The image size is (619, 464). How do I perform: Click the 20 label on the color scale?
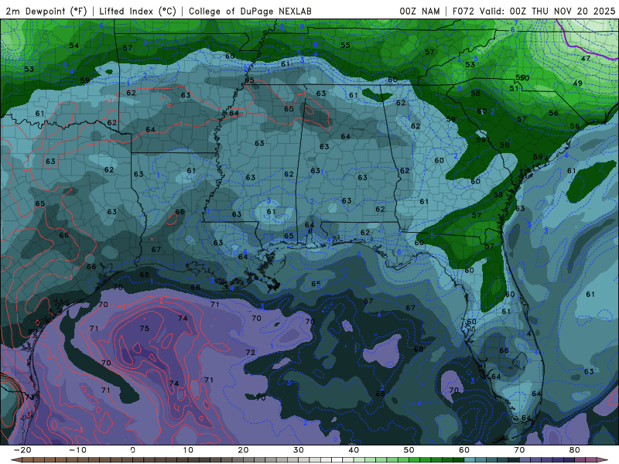pos(244,450)
